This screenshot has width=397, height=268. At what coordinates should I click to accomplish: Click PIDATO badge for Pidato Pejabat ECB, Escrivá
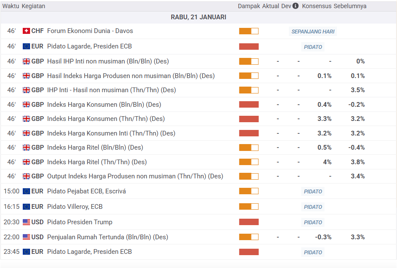click(x=313, y=192)
